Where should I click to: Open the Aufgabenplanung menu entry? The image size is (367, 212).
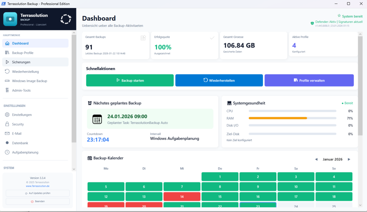25,152
